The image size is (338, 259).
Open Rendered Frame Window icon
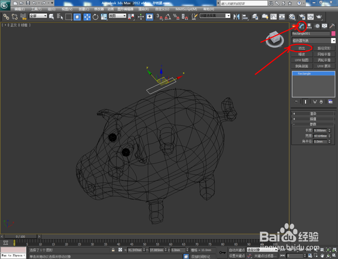(310, 17)
